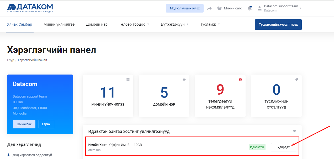Open the 0 Тусламжийн хүсэлтүүд stat card
This screenshot has width=334, height=159.
276,96
